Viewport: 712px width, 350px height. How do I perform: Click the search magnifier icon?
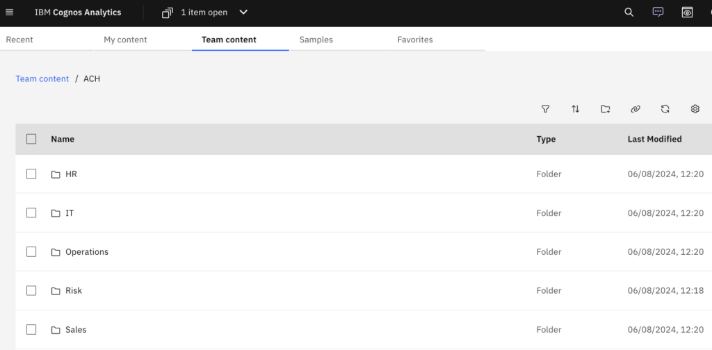tap(629, 12)
